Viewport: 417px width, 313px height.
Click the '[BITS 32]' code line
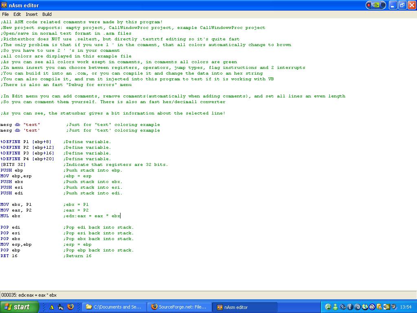point(13,165)
